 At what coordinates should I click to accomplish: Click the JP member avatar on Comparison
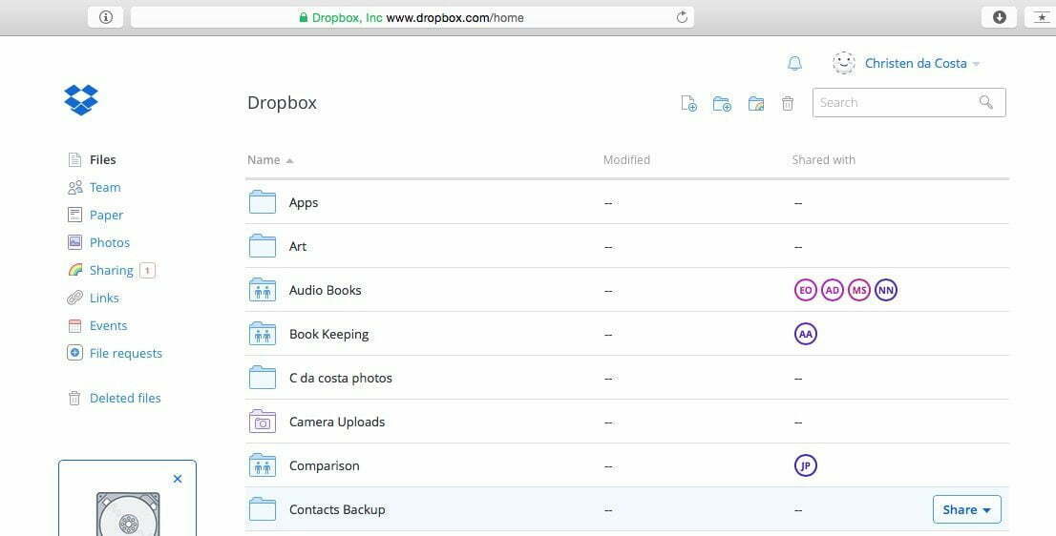(x=806, y=465)
